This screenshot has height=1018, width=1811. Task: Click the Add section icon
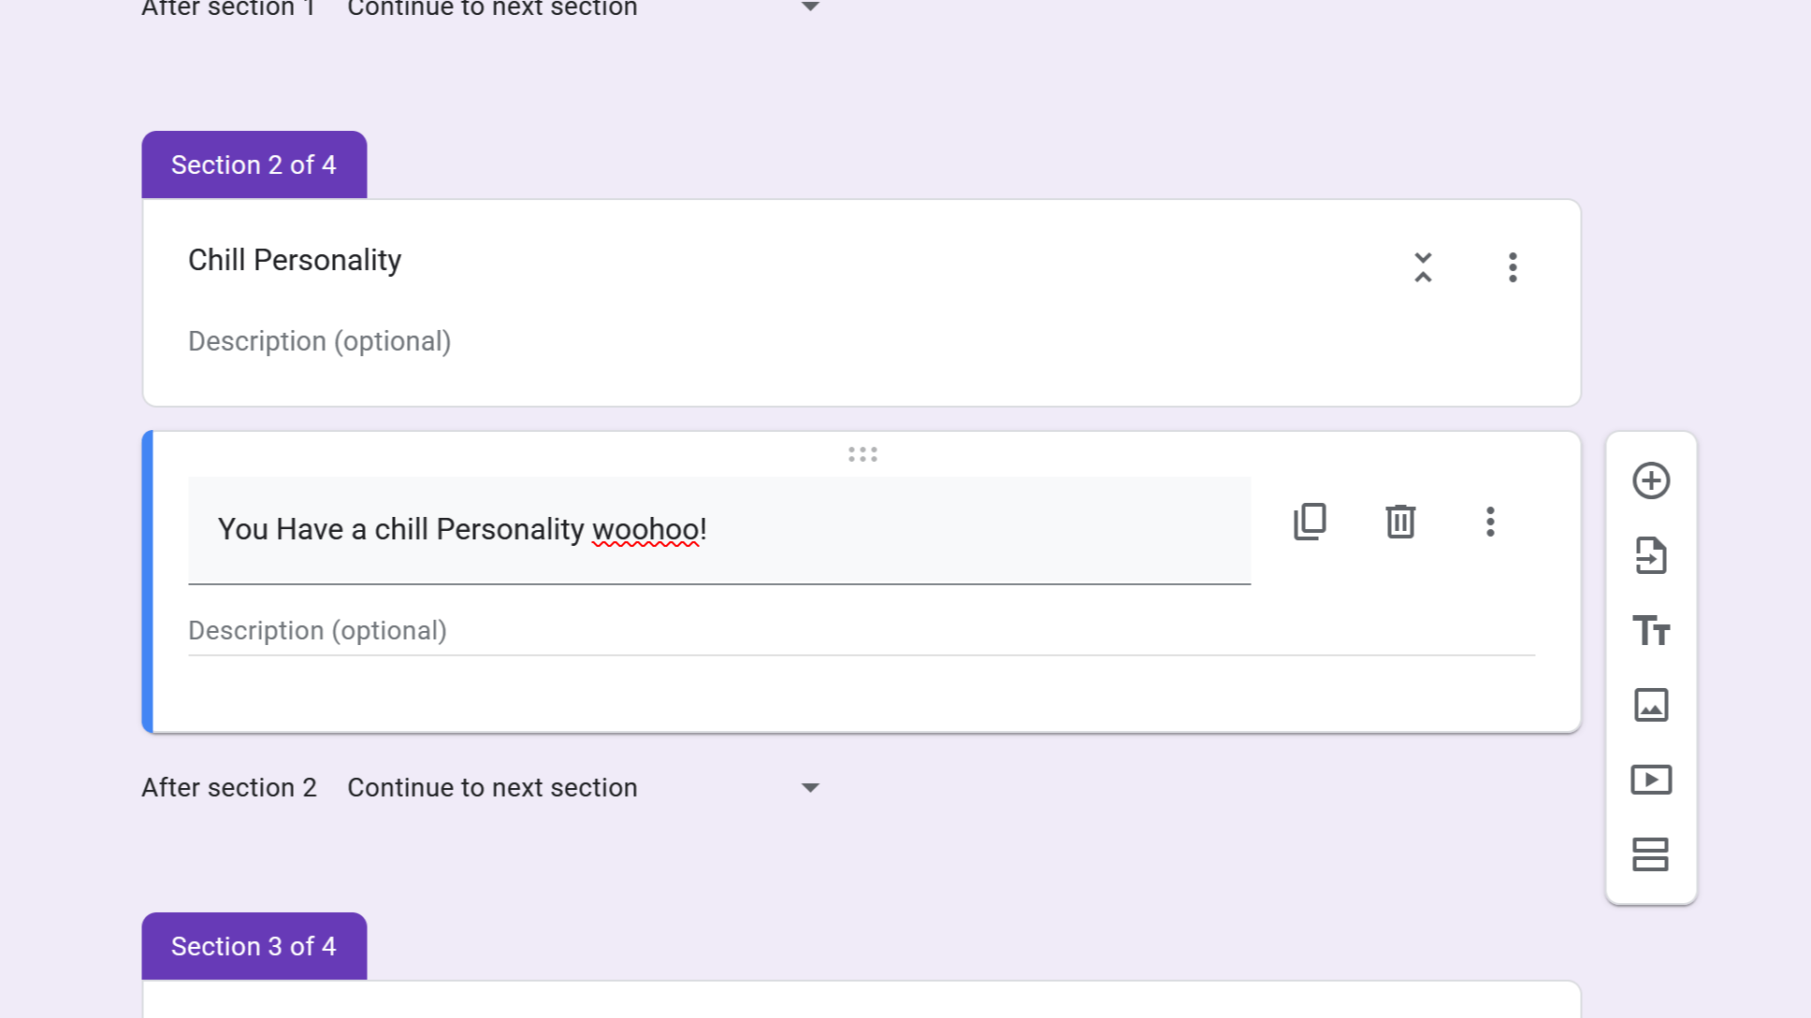(x=1651, y=854)
